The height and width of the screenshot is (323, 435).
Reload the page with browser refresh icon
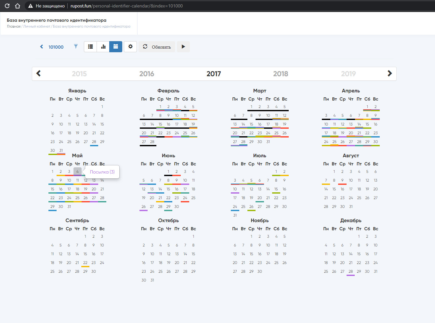point(7,6)
